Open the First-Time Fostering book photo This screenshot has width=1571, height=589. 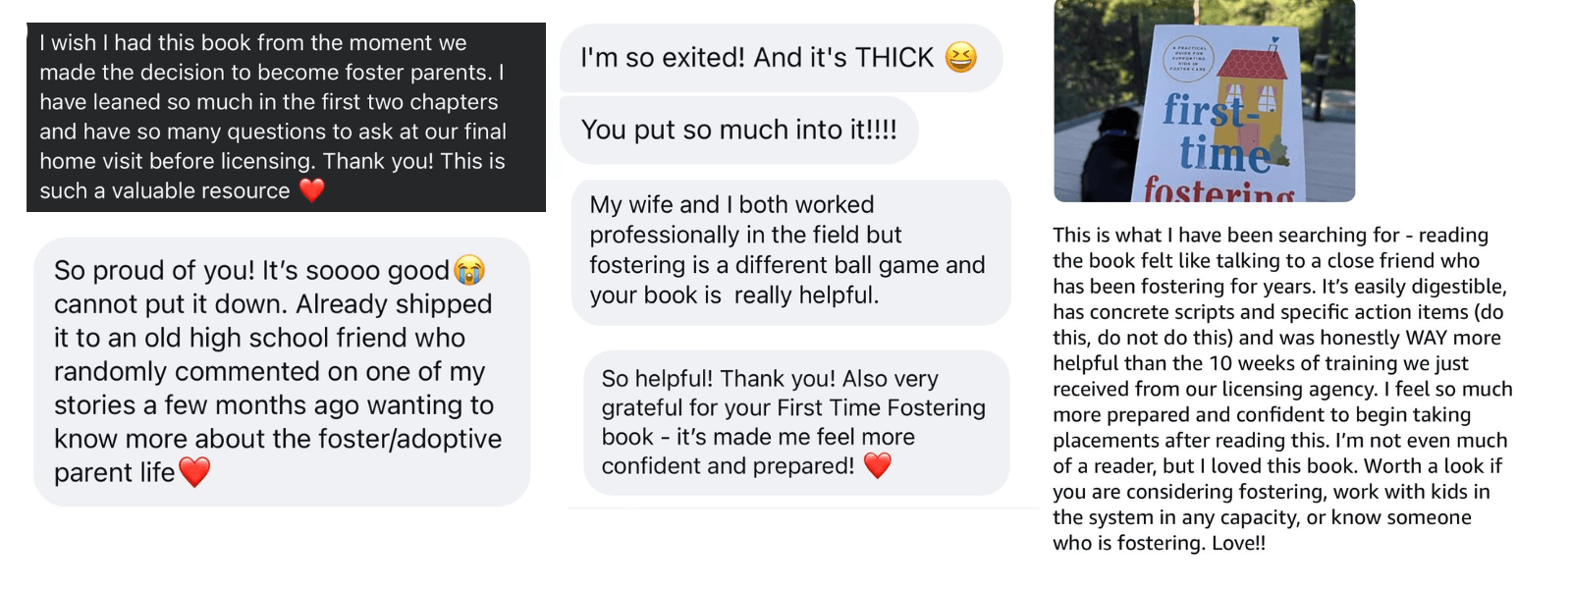(1204, 101)
